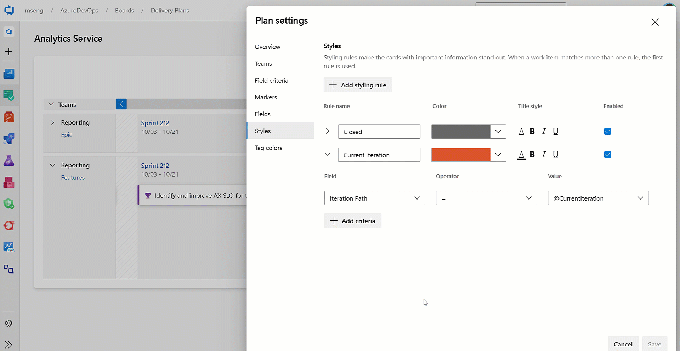
Task: Open Sprint 212 link in Features row
Action: (155, 166)
